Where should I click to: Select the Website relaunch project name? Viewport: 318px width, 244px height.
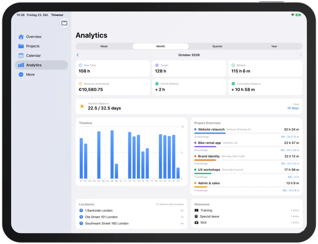point(211,129)
